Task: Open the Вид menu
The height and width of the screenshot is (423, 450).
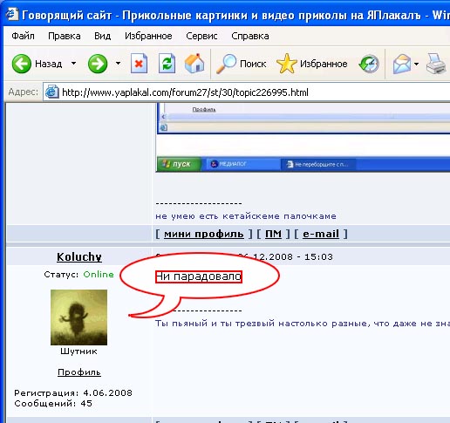Action: pos(102,36)
